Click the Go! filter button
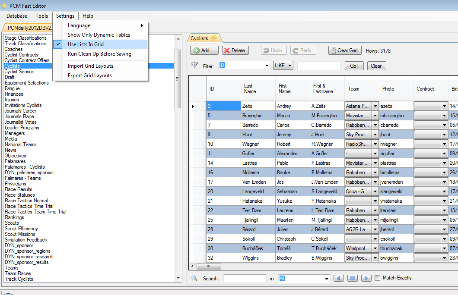The width and height of the screenshot is (458, 295). (354, 66)
